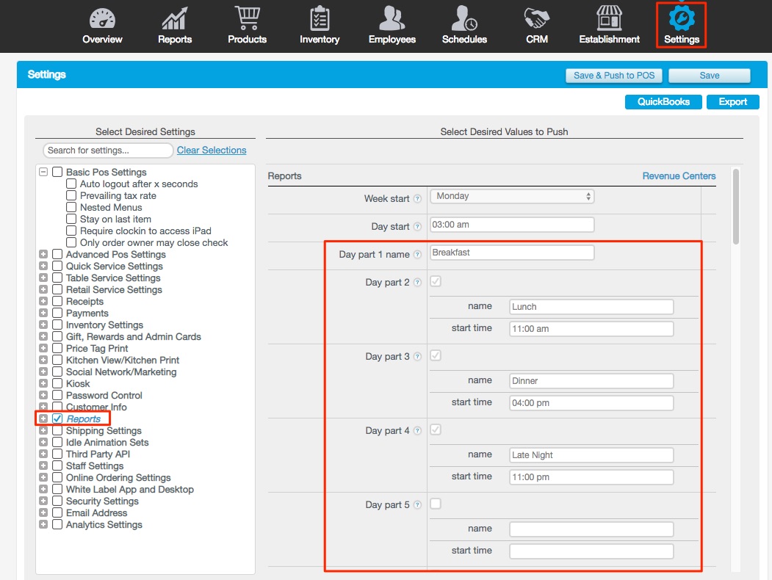Screen dimensions: 772x580
Task: Click the Save & Push to POS button
Action: pos(614,76)
